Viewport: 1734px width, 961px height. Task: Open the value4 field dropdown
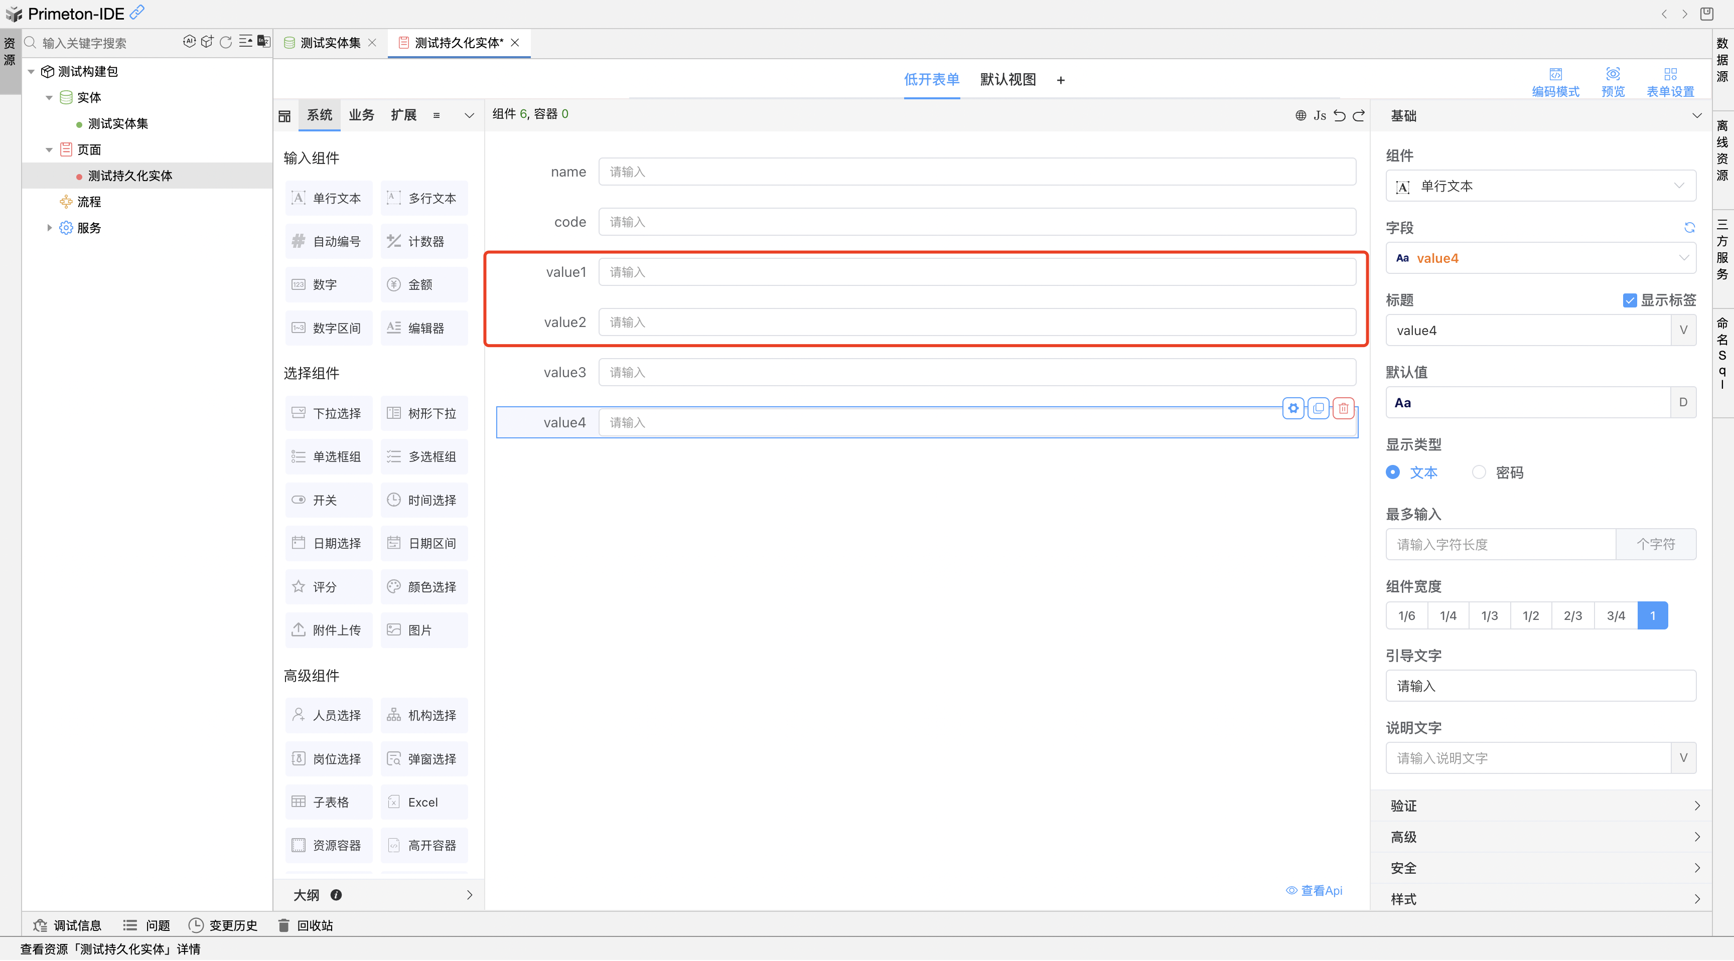(1540, 258)
